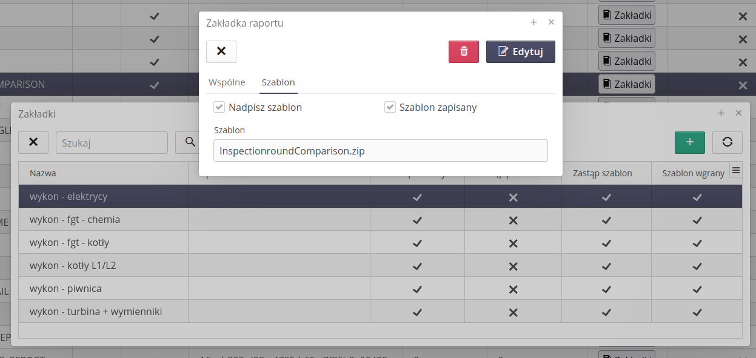Toggle the Nadpisz szablon checkbox
The width and height of the screenshot is (756, 358).
(x=219, y=107)
